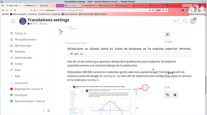Viewport: 207px width, 115px height.
Task: Open the Radio Ewangelia bookmark
Action: tap(18, 14)
